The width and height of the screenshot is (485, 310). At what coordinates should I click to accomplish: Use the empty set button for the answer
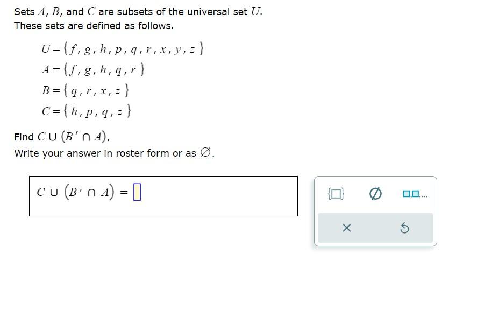click(x=376, y=194)
